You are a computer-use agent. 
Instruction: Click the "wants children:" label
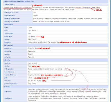point(10,75)
